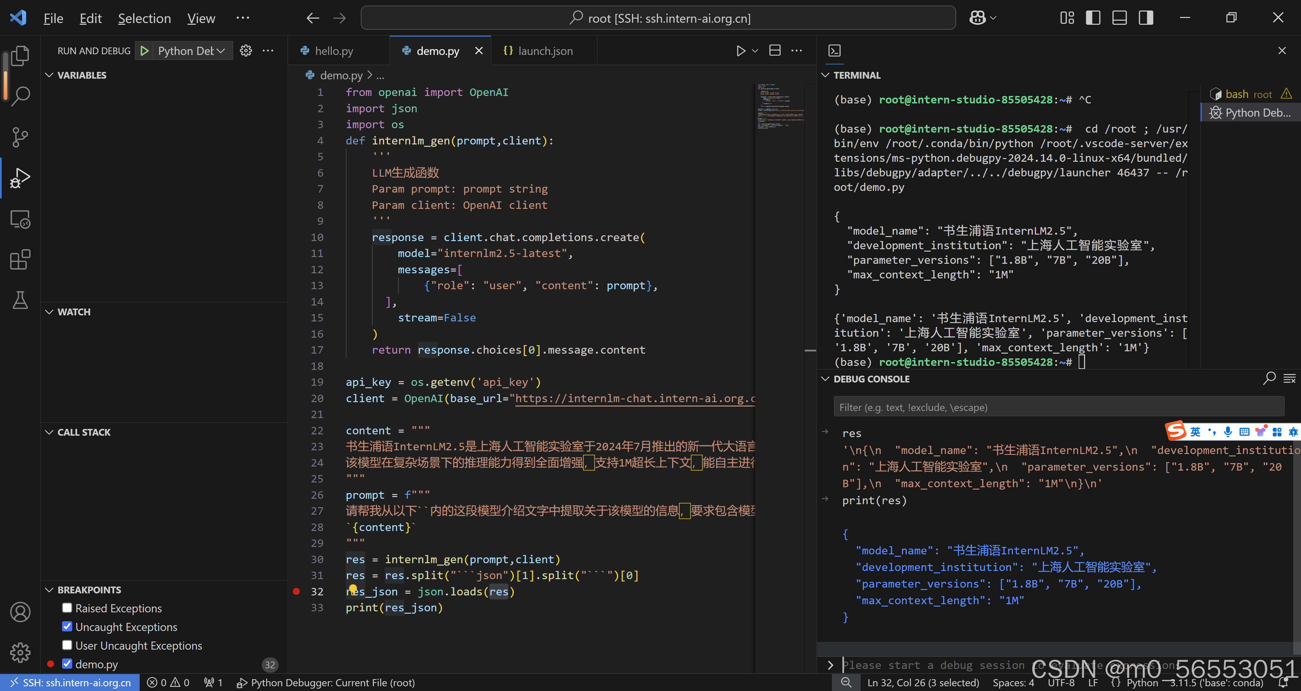Viewport: 1301px width, 691px height.
Task: Open the Explorer view in activity bar
Action: tap(20, 56)
